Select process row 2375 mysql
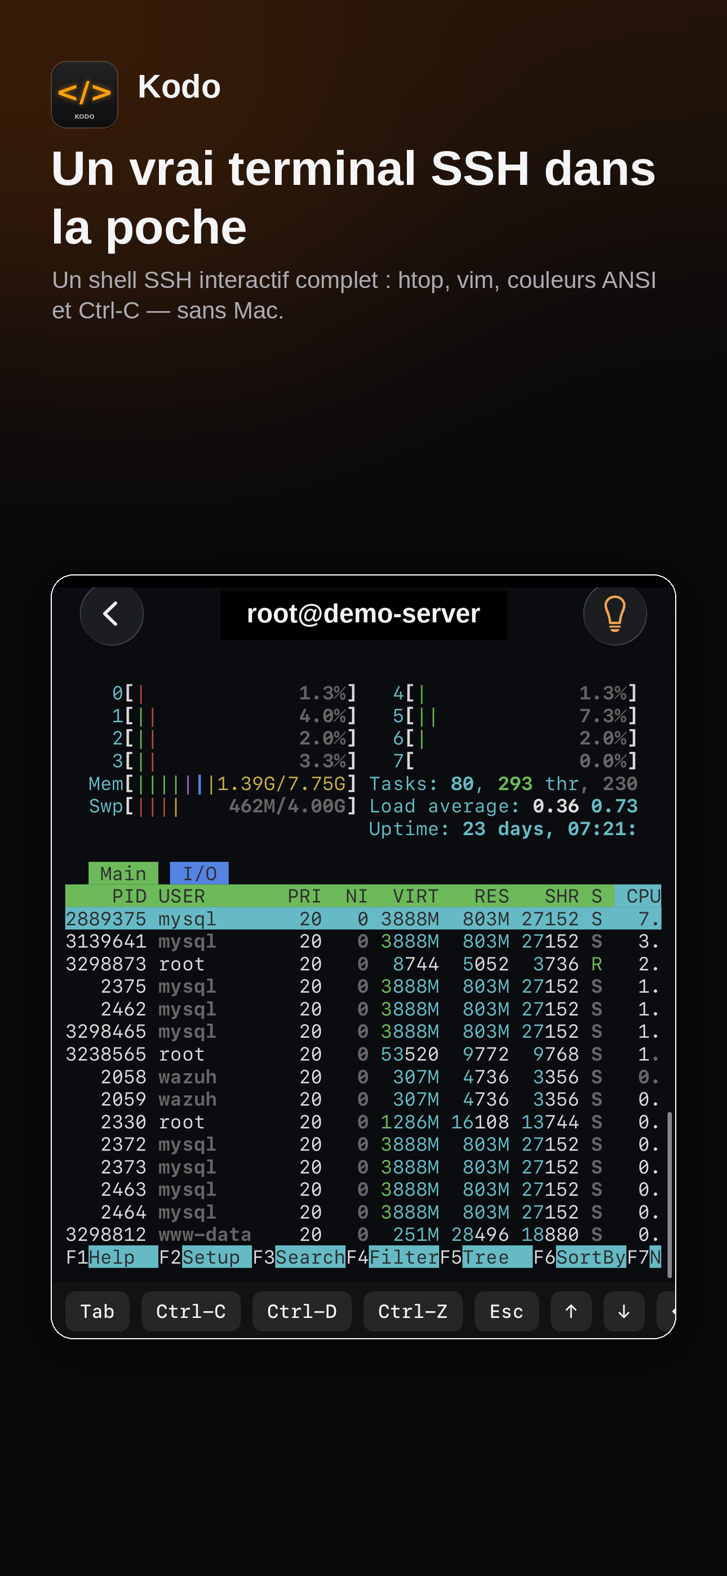Image resolution: width=727 pixels, height=1576 pixels. [363, 986]
